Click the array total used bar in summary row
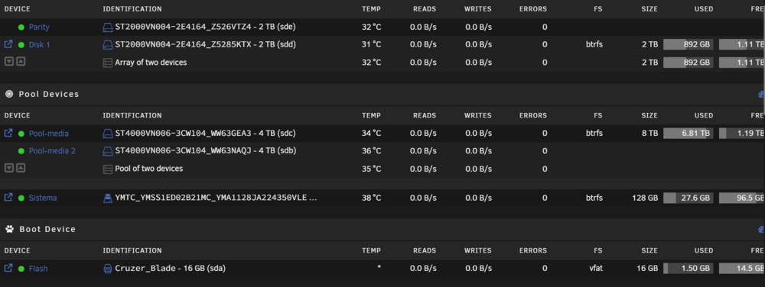 pos(688,63)
